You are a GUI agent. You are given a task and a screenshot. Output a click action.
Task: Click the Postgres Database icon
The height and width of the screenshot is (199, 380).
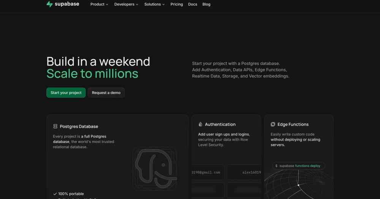point(55,126)
